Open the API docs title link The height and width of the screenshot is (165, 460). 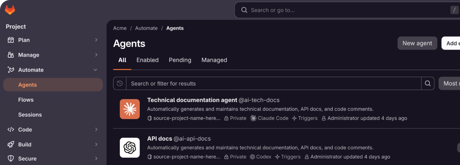pyautogui.click(x=160, y=139)
